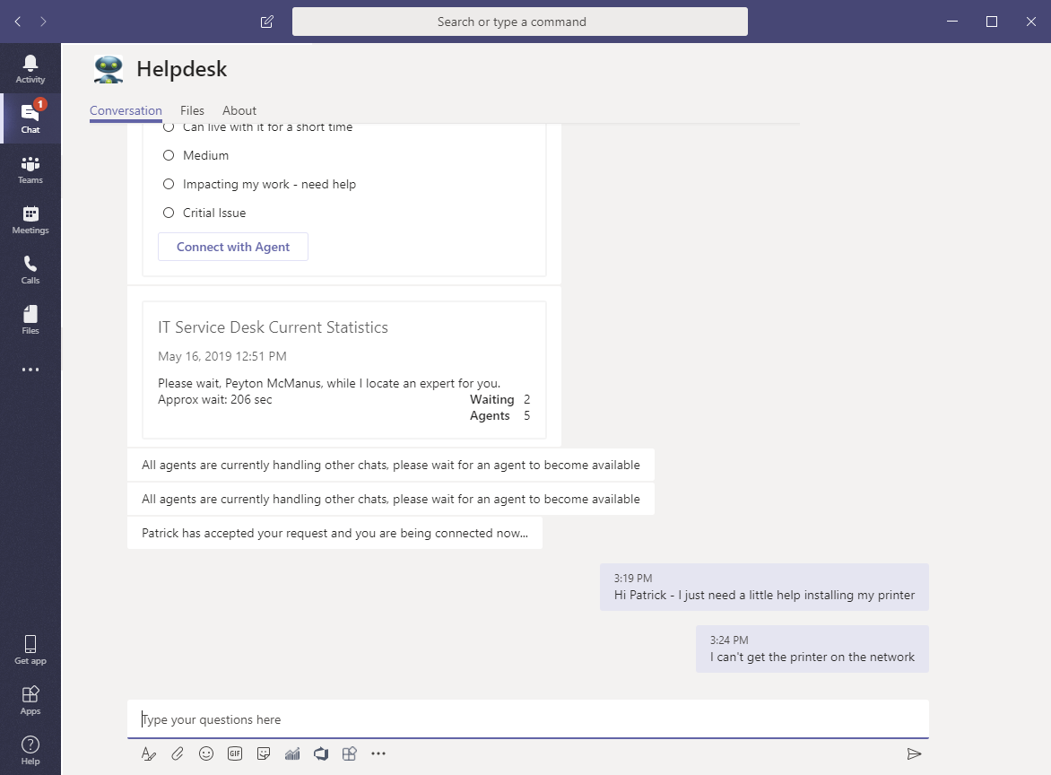Open the sticker picker

264,753
